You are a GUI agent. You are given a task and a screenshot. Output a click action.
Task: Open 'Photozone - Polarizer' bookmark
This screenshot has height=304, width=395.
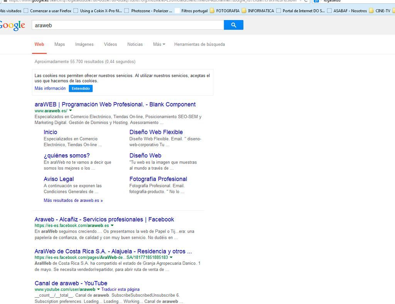(x=149, y=10)
